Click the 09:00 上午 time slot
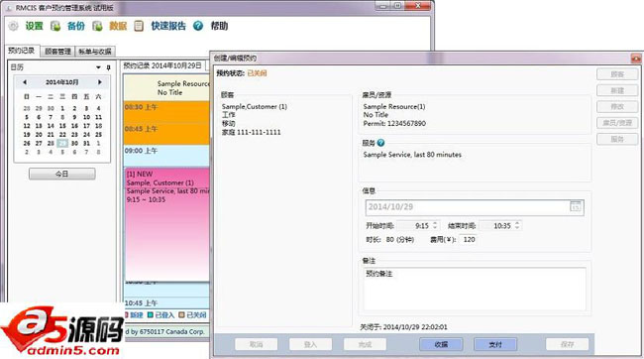 click(166, 156)
